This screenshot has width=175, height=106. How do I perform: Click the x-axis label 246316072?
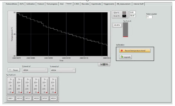tap(17, 58)
